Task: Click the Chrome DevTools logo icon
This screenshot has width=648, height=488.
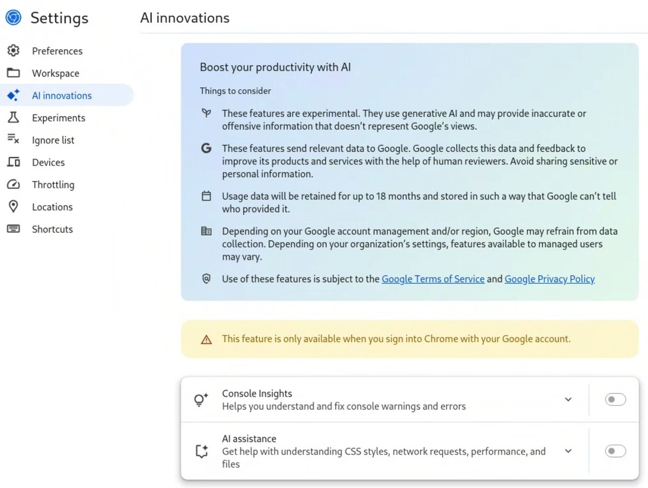Action: [x=13, y=18]
